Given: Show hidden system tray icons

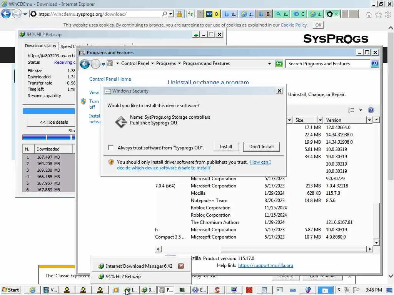Looking at the screenshot, I should (339, 290).
